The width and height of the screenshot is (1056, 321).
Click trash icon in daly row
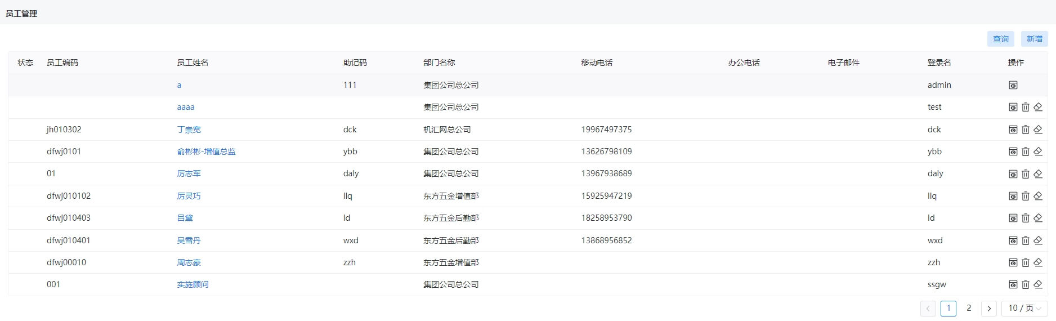coord(1026,173)
